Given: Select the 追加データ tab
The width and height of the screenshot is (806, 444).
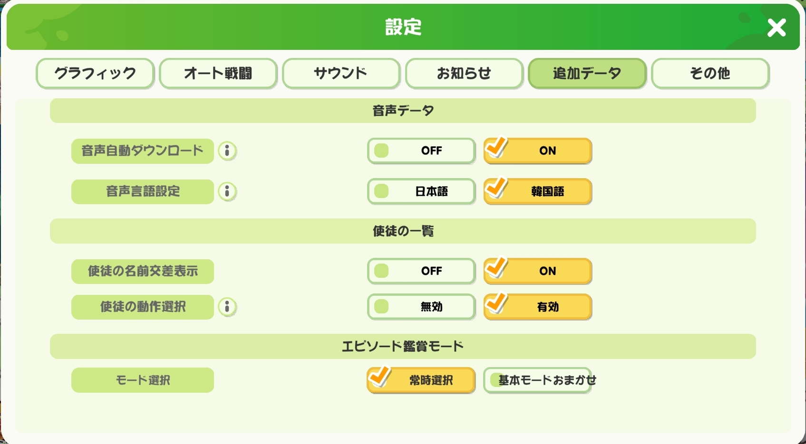Looking at the screenshot, I should 587,74.
